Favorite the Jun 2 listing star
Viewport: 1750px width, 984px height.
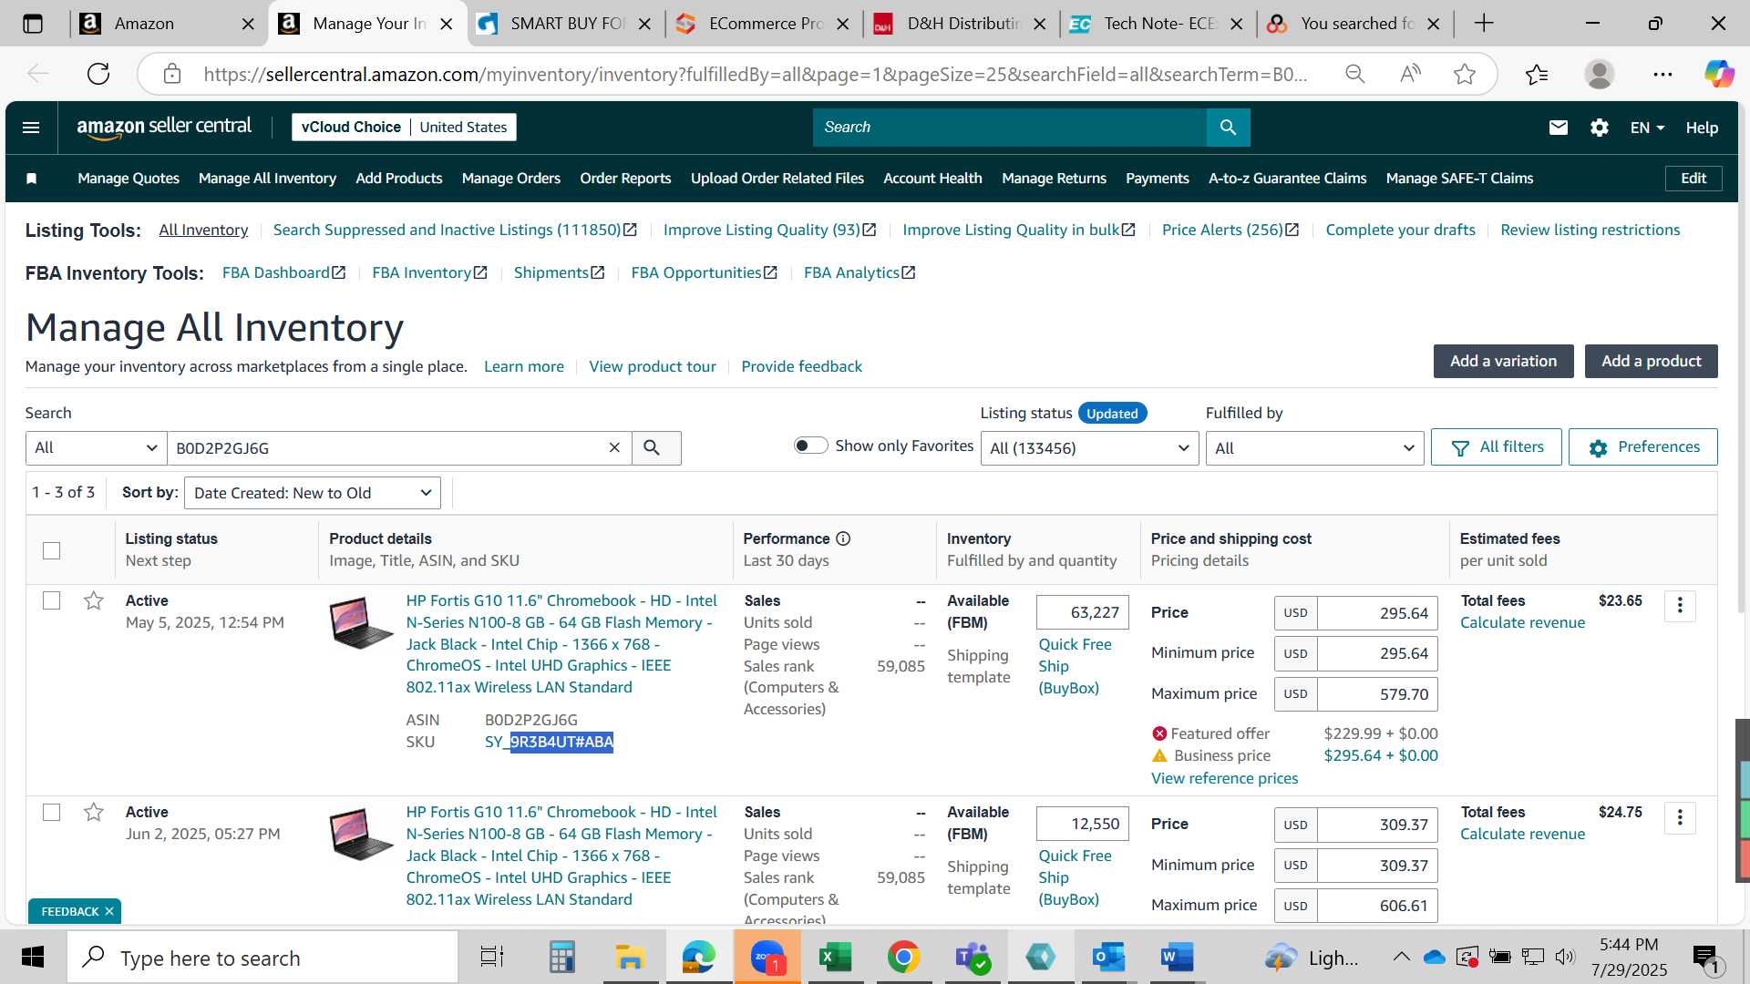93,812
